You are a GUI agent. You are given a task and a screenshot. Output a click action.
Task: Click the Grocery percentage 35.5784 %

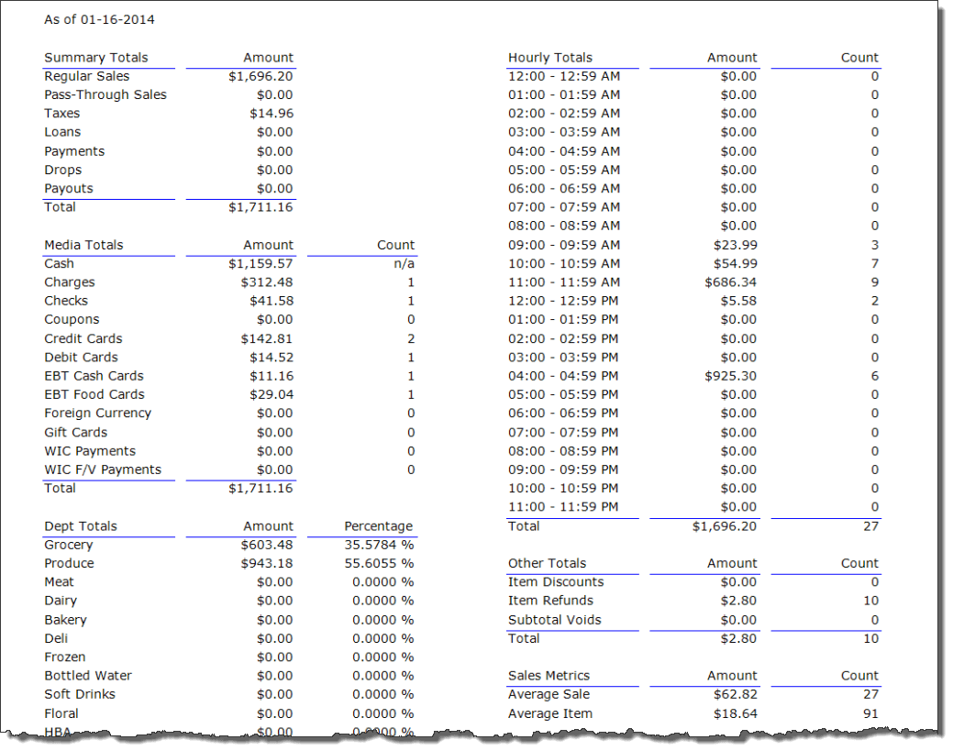coord(379,545)
